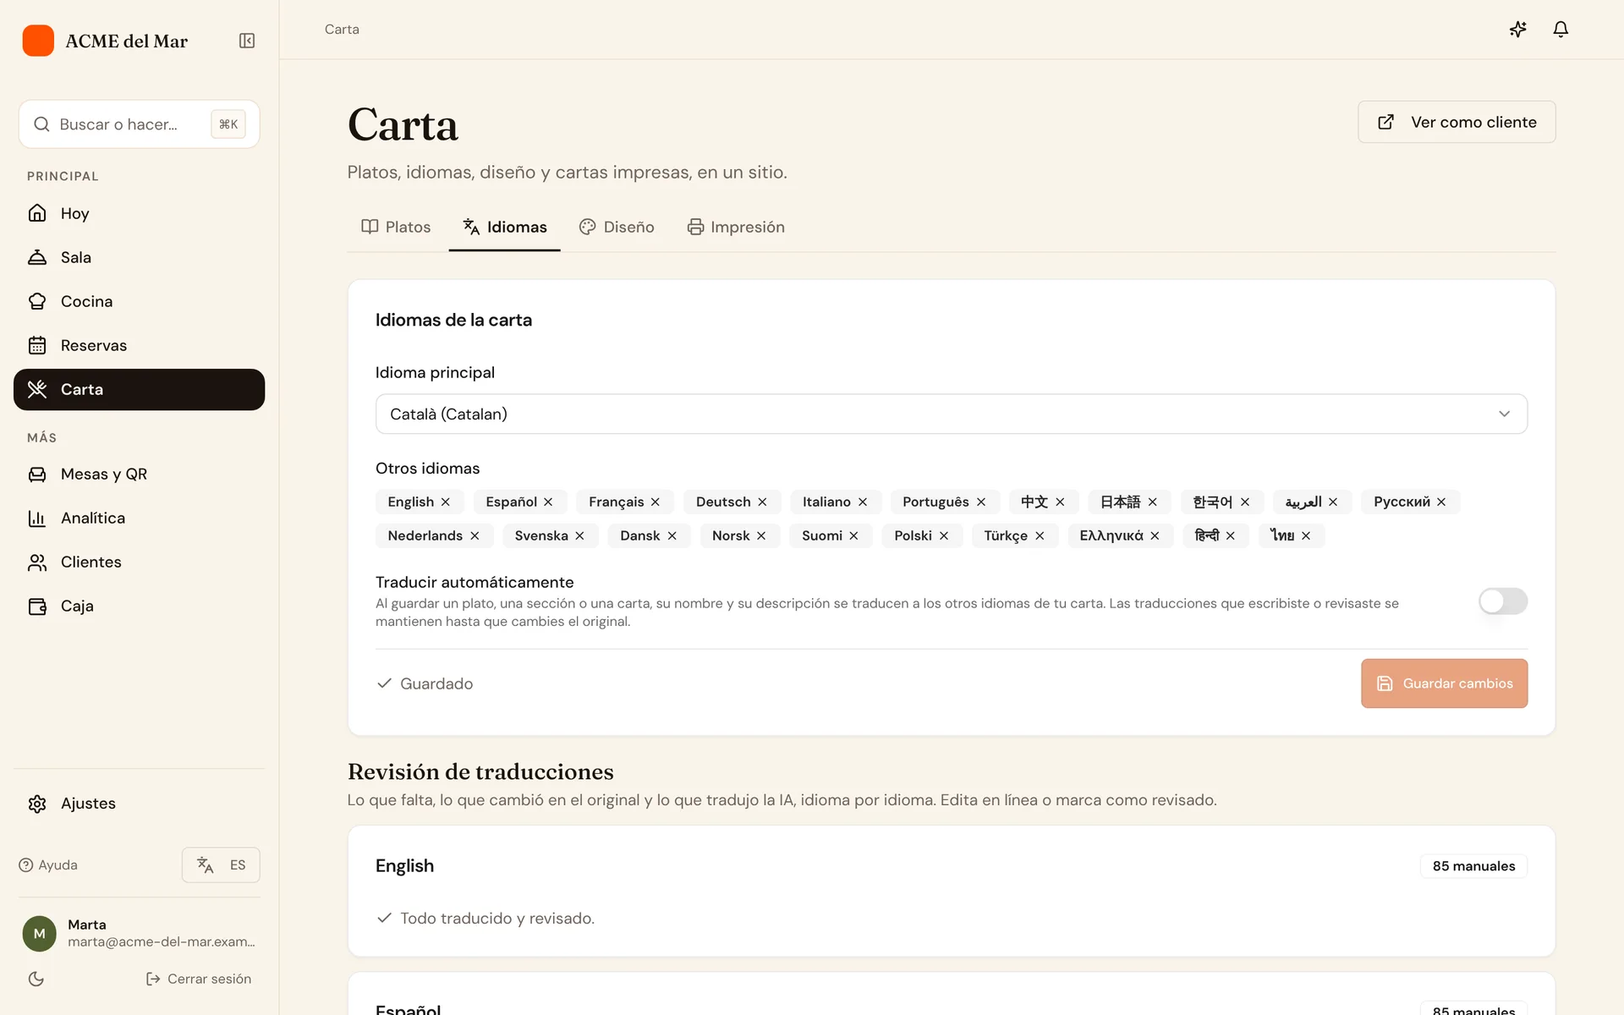Viewport: 1624px width, 1015px height.
Task: Remove the Türkçe language chip
Action: coord(1040,535)
